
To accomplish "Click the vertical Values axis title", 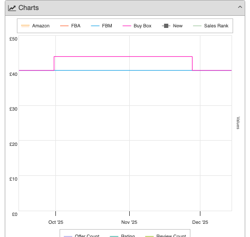I will (x=238, y=123).
